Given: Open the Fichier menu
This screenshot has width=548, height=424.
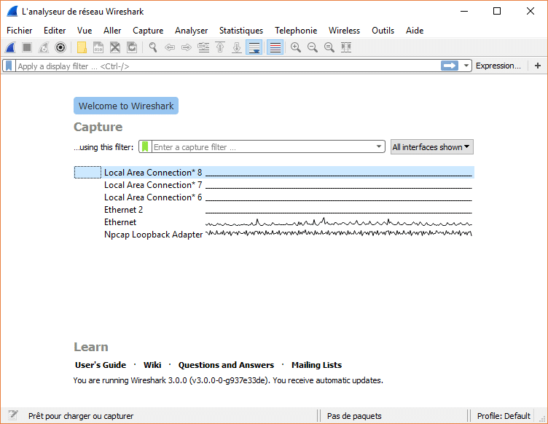Looking at the screenshot, I should tap(20, 31).
